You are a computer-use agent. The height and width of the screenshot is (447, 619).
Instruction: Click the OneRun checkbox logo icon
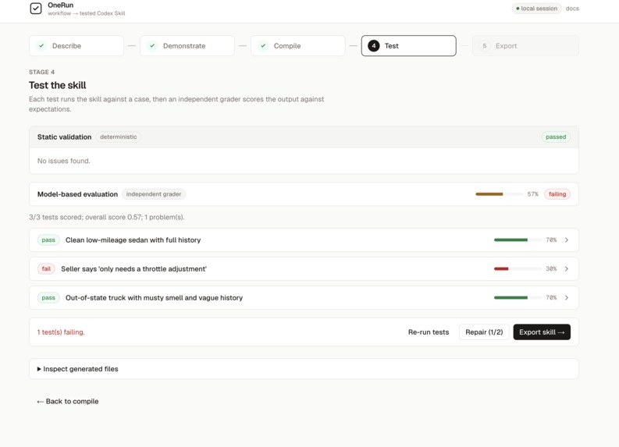pos(36,9)
